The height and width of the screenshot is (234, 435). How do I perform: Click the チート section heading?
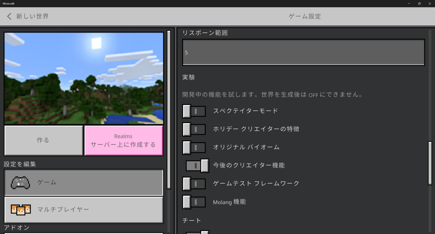(192, 220)
